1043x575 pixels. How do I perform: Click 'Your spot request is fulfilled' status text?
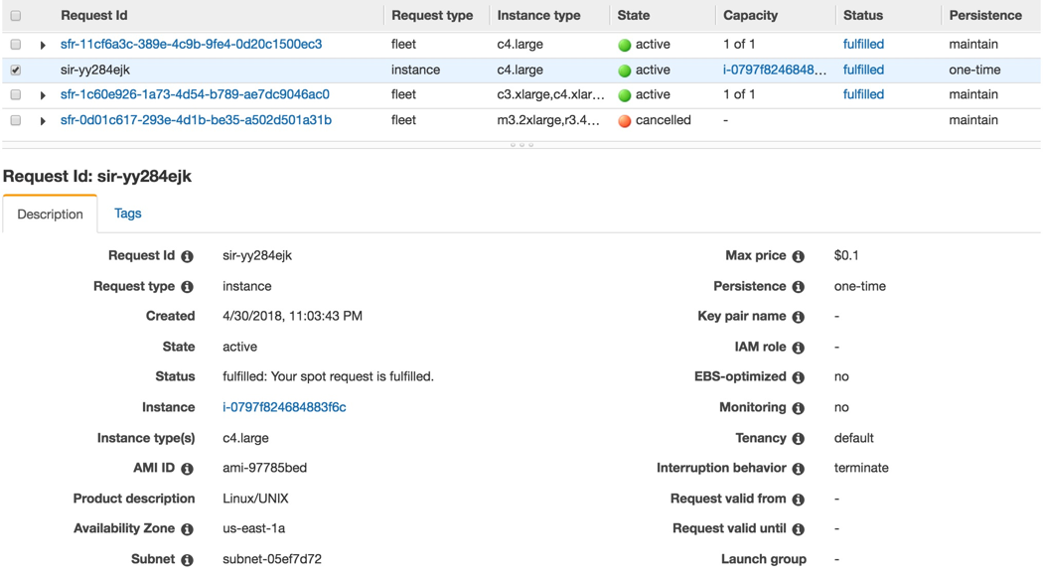(352, 376)
